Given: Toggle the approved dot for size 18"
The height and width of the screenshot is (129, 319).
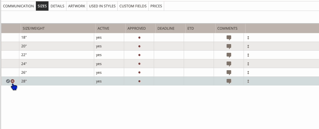Looking at the screenshot, I should [139, 38].
